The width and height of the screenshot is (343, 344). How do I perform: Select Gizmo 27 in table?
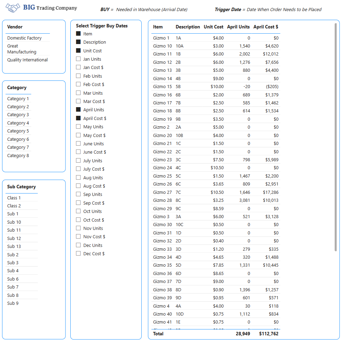[x=162, y=192]
